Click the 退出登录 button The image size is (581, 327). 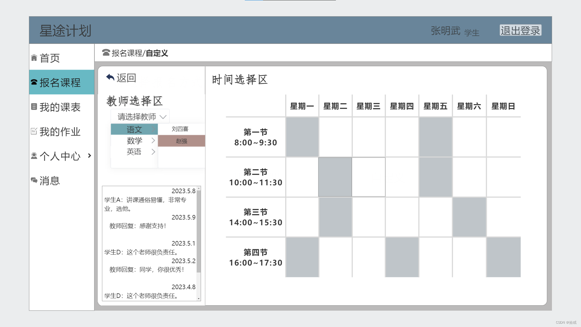coord(520,30)
